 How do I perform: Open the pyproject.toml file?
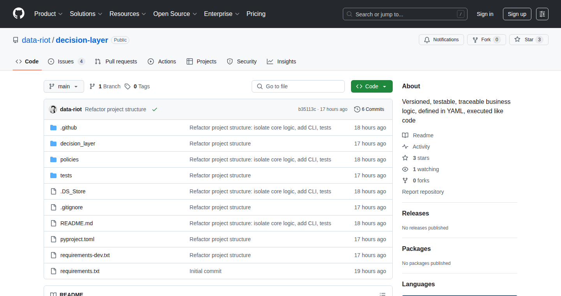click(77, 239)
